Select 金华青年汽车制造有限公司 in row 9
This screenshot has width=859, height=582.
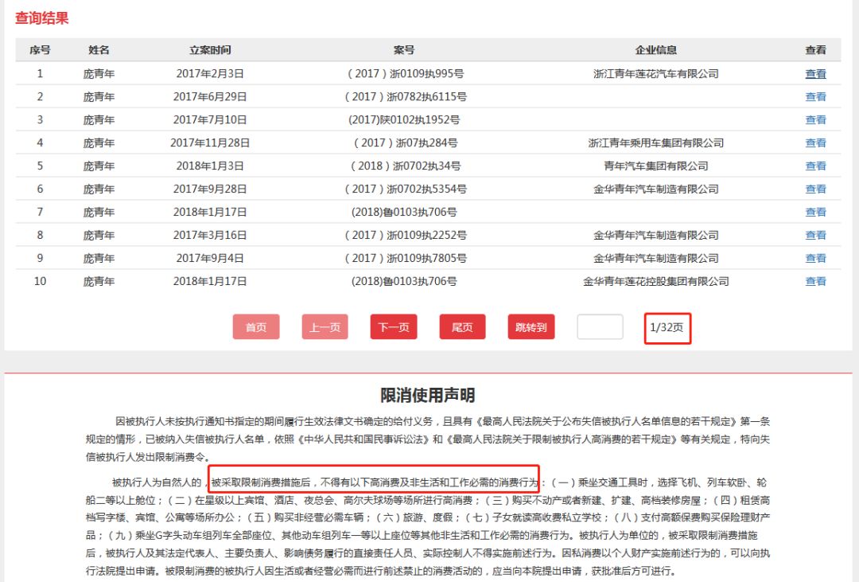coord(655,258)
